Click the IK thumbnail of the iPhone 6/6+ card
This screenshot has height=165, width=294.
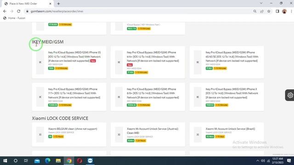(119, 62)
